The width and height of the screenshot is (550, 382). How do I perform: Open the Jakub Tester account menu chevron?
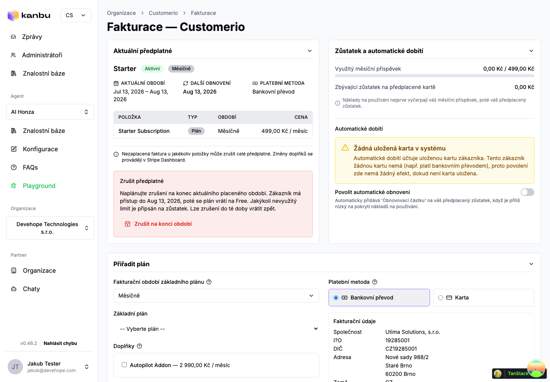pos(87,367)
